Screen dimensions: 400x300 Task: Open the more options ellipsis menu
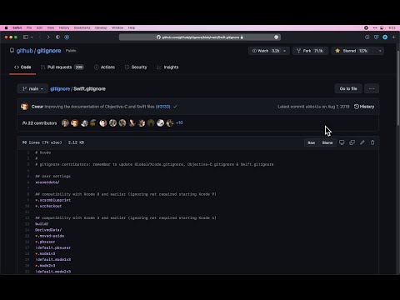click(372, 88)
